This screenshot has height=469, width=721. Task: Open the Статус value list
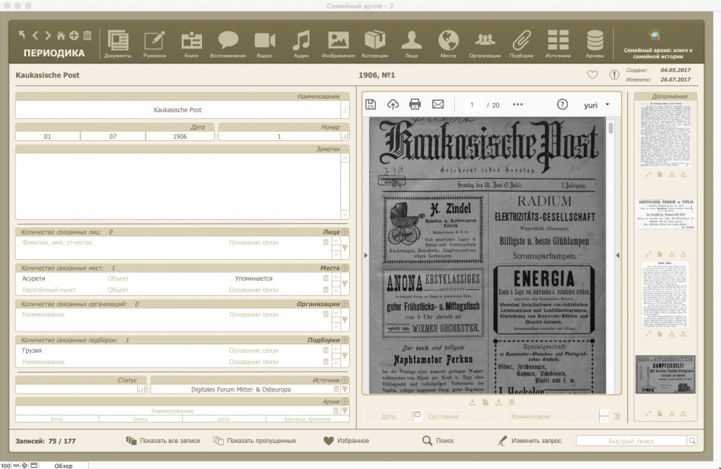tap(142, 389)
